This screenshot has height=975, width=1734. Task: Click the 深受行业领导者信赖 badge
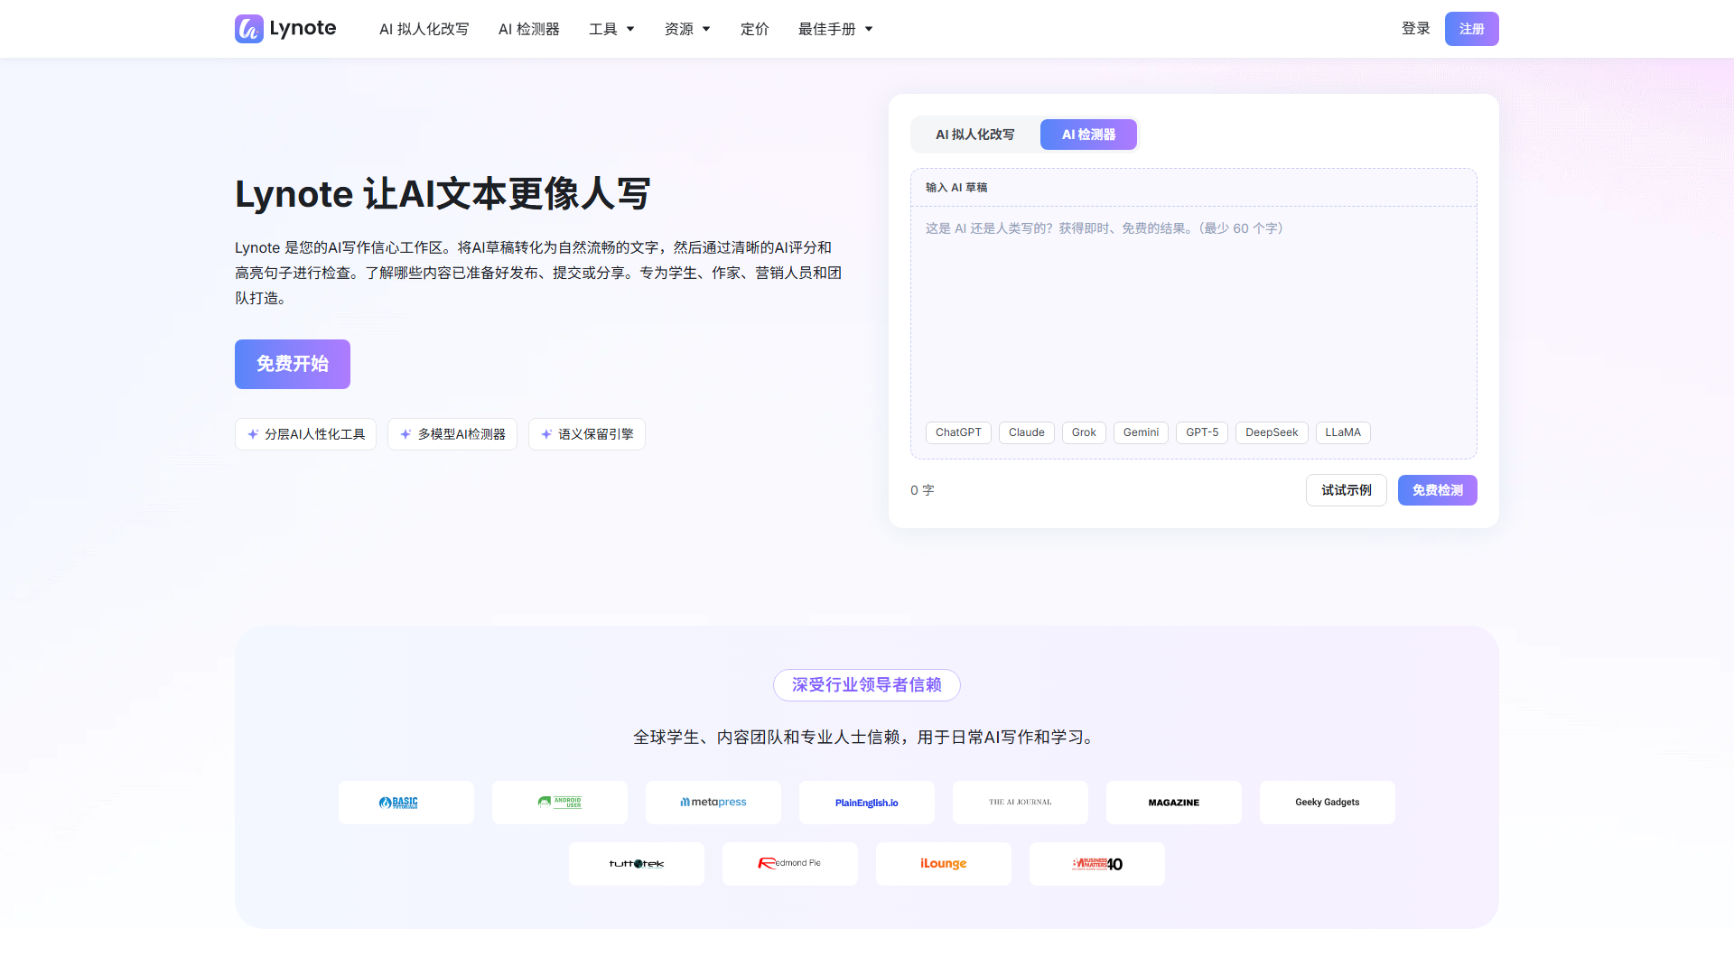tap(867, 685)
